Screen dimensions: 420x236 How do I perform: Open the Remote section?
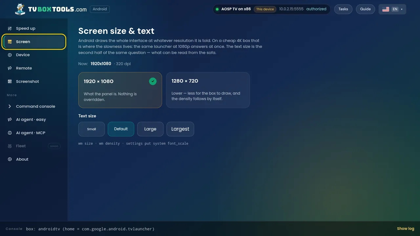pyautogui.click(x=34, y=68)
